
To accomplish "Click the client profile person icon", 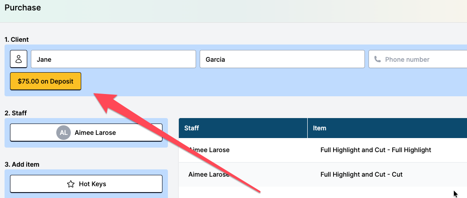I will (x=19, y=59).
